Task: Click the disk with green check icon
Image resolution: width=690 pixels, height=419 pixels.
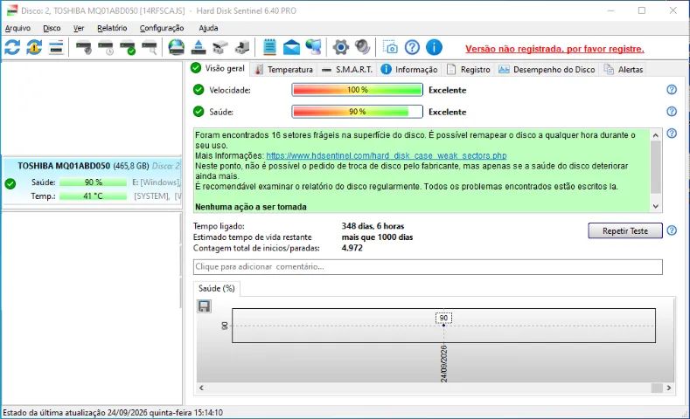Action: [x=128, y=47]
